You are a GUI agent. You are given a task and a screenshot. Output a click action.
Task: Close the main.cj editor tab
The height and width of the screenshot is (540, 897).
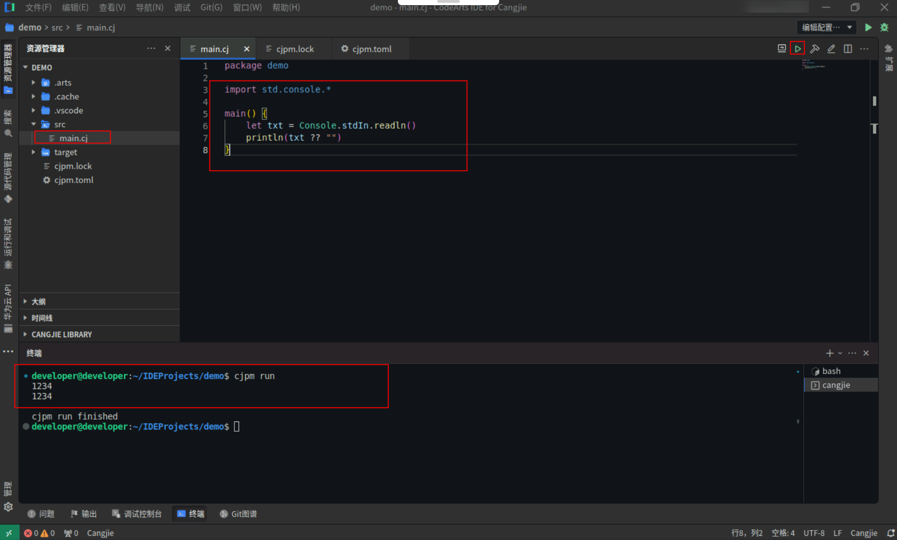point(247,49)
